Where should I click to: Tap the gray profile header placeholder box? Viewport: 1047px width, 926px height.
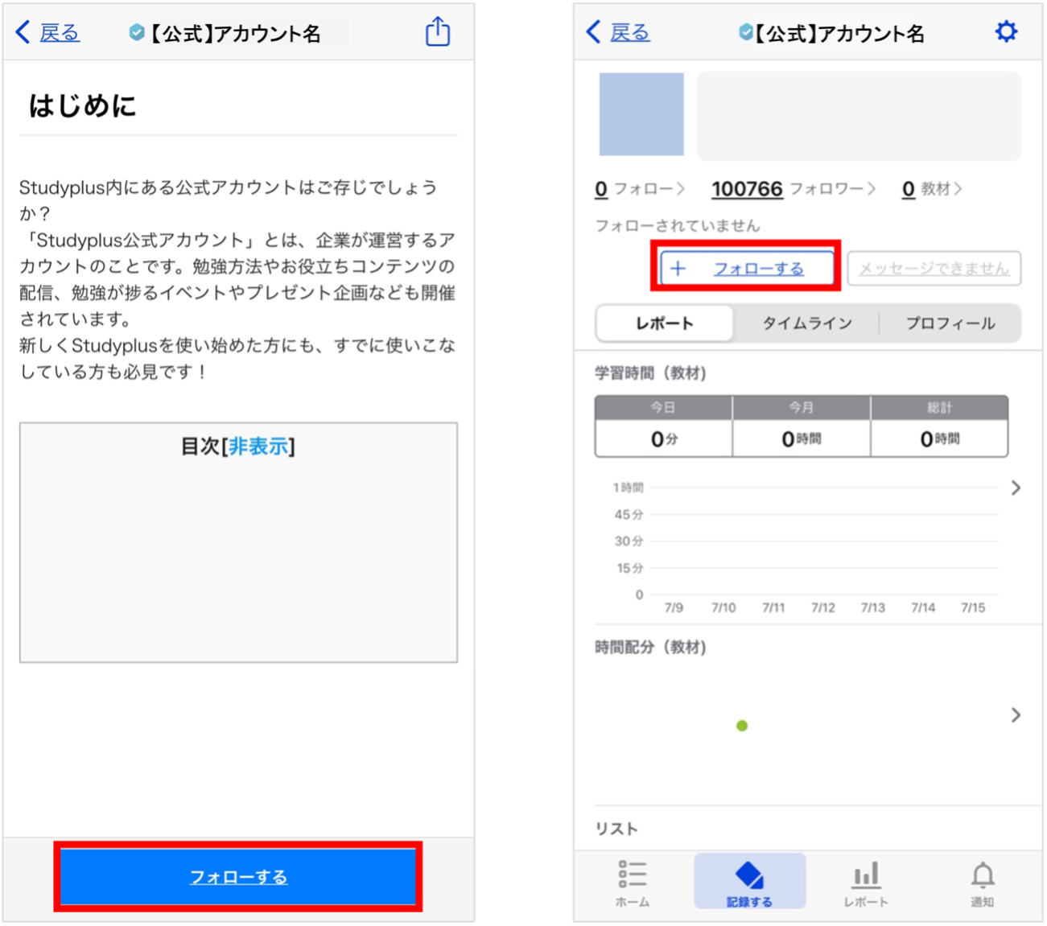[x=859, y=116]
